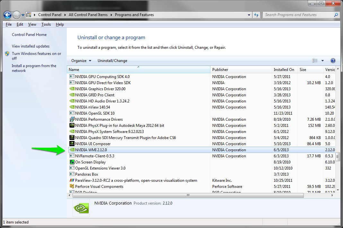The image size is (343, 228).
Task: Click the Perforce Visual Components icon
Action: (72, 187)
